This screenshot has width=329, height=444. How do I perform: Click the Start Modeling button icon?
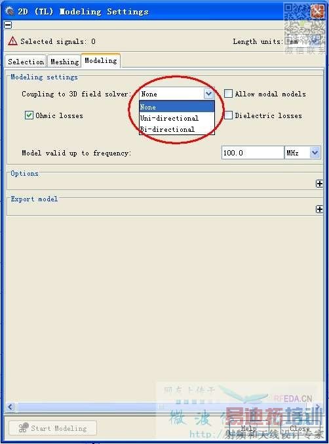point(24,428)
